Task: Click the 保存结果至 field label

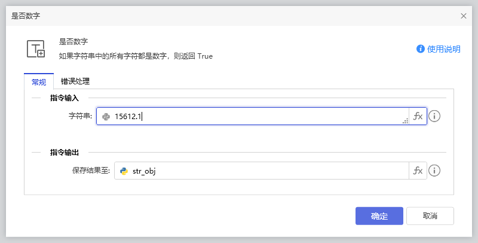Action: point(91,171)
